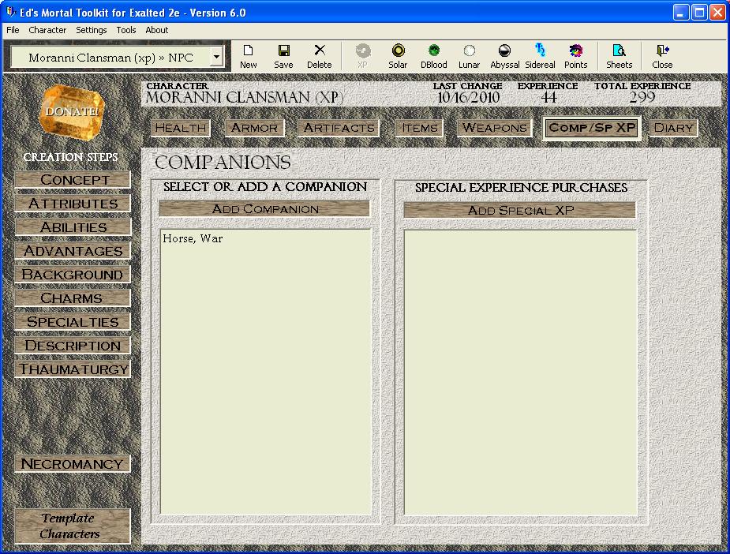Image resolution: width=730 pixels, height=554 pixels.
Task: Expand the character selection dropdown
Action: click(x=216, y=58)
